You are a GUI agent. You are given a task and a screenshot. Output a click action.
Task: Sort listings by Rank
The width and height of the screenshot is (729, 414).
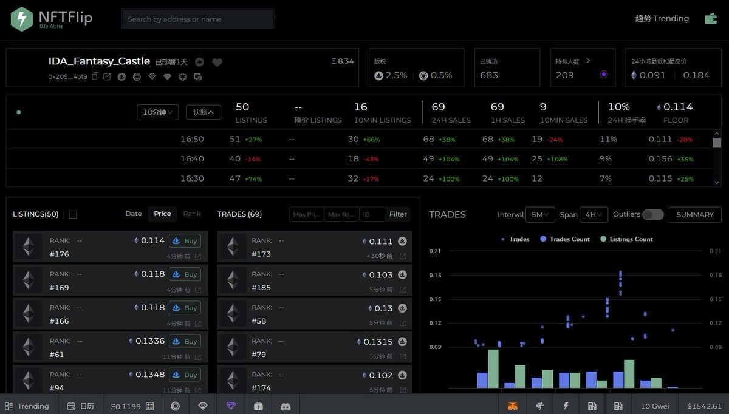click(192, 214)
